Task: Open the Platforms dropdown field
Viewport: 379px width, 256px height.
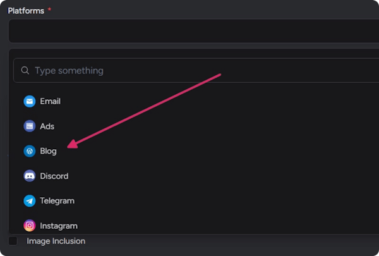Action: (x=189, y=31)
